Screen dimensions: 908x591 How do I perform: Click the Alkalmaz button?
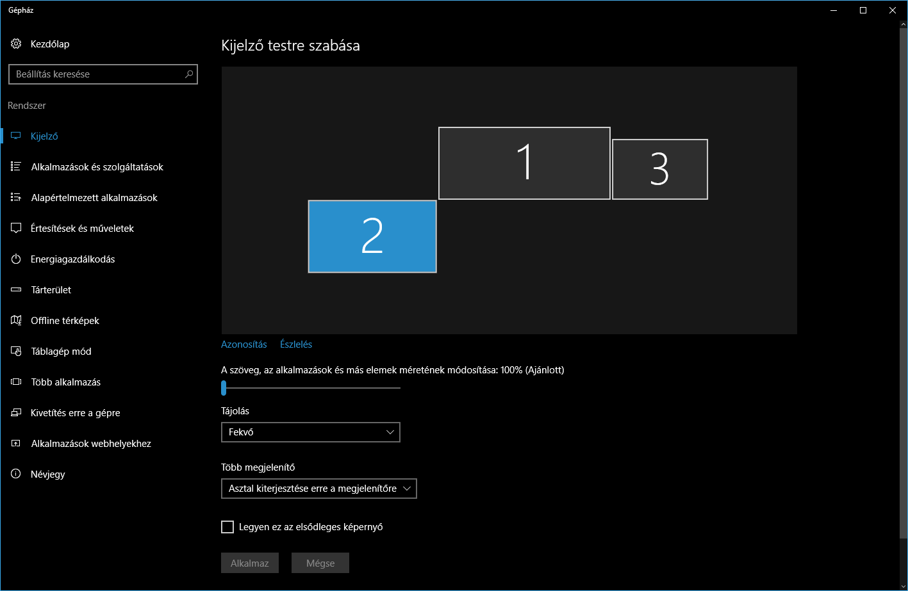[x=250, y=563]
